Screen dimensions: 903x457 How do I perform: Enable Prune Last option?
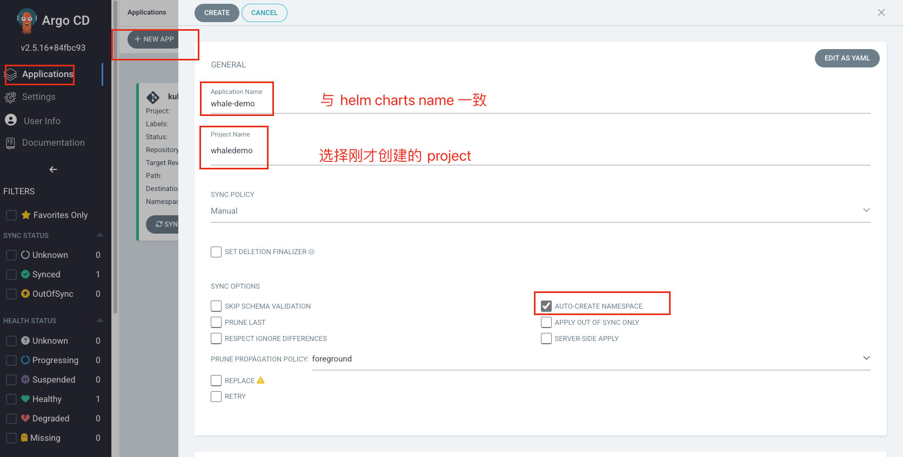[216, 323]
